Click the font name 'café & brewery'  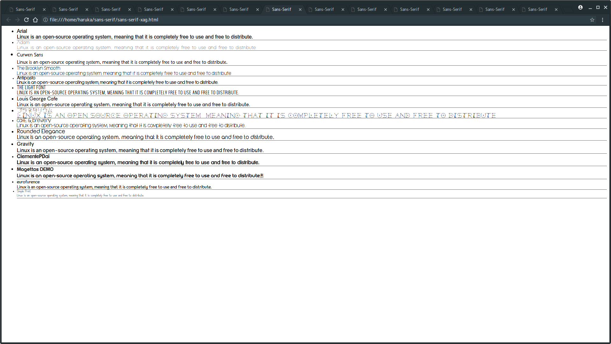click(34, 121)
